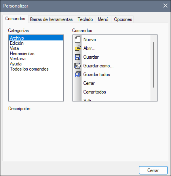Select the Menú tab
Image resolution: width=171 pixels, height=176 pixels.
[103, 19]
